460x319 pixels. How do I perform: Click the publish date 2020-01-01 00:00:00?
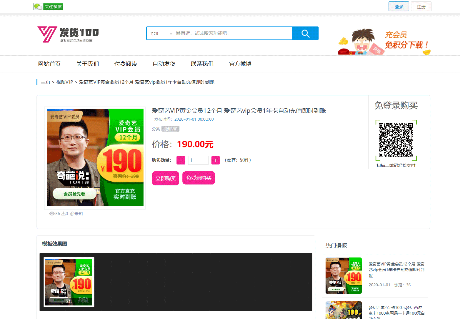click(194, 119)
